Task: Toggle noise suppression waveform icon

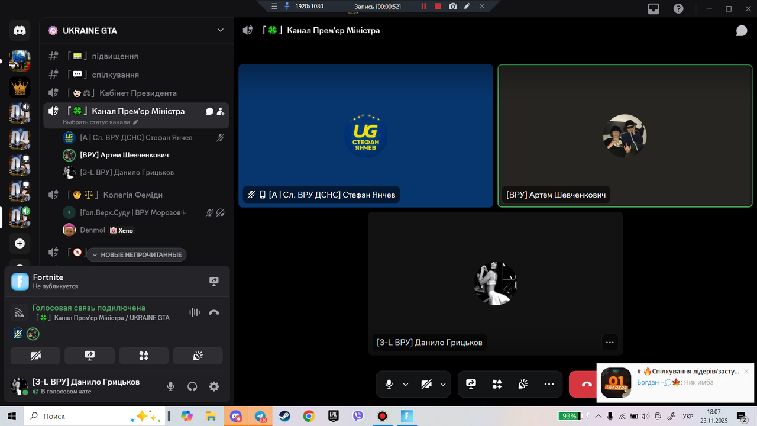Action: 194,312
